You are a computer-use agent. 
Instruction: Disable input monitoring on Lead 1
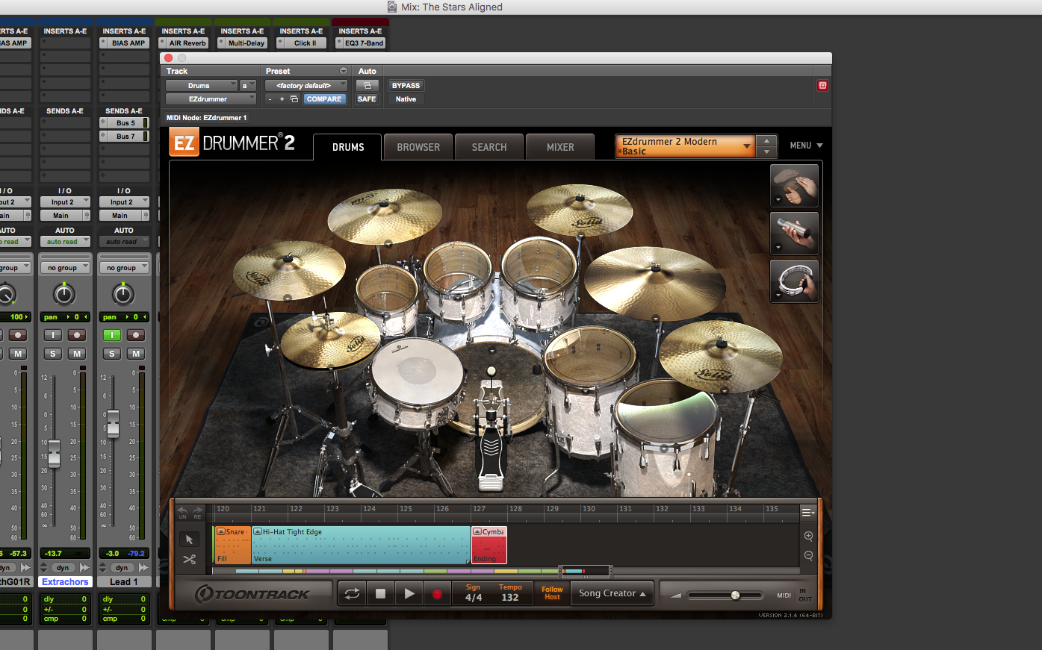[112, 335]
